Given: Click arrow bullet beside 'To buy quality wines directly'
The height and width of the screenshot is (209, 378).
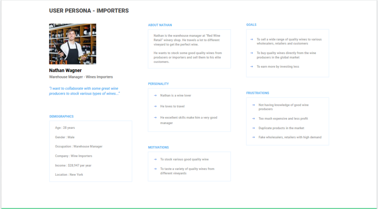Looking at the screenshot, I should (252, 53).
